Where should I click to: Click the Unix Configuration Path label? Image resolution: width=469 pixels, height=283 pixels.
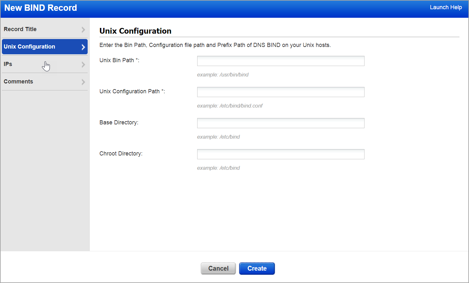(132, 91)
